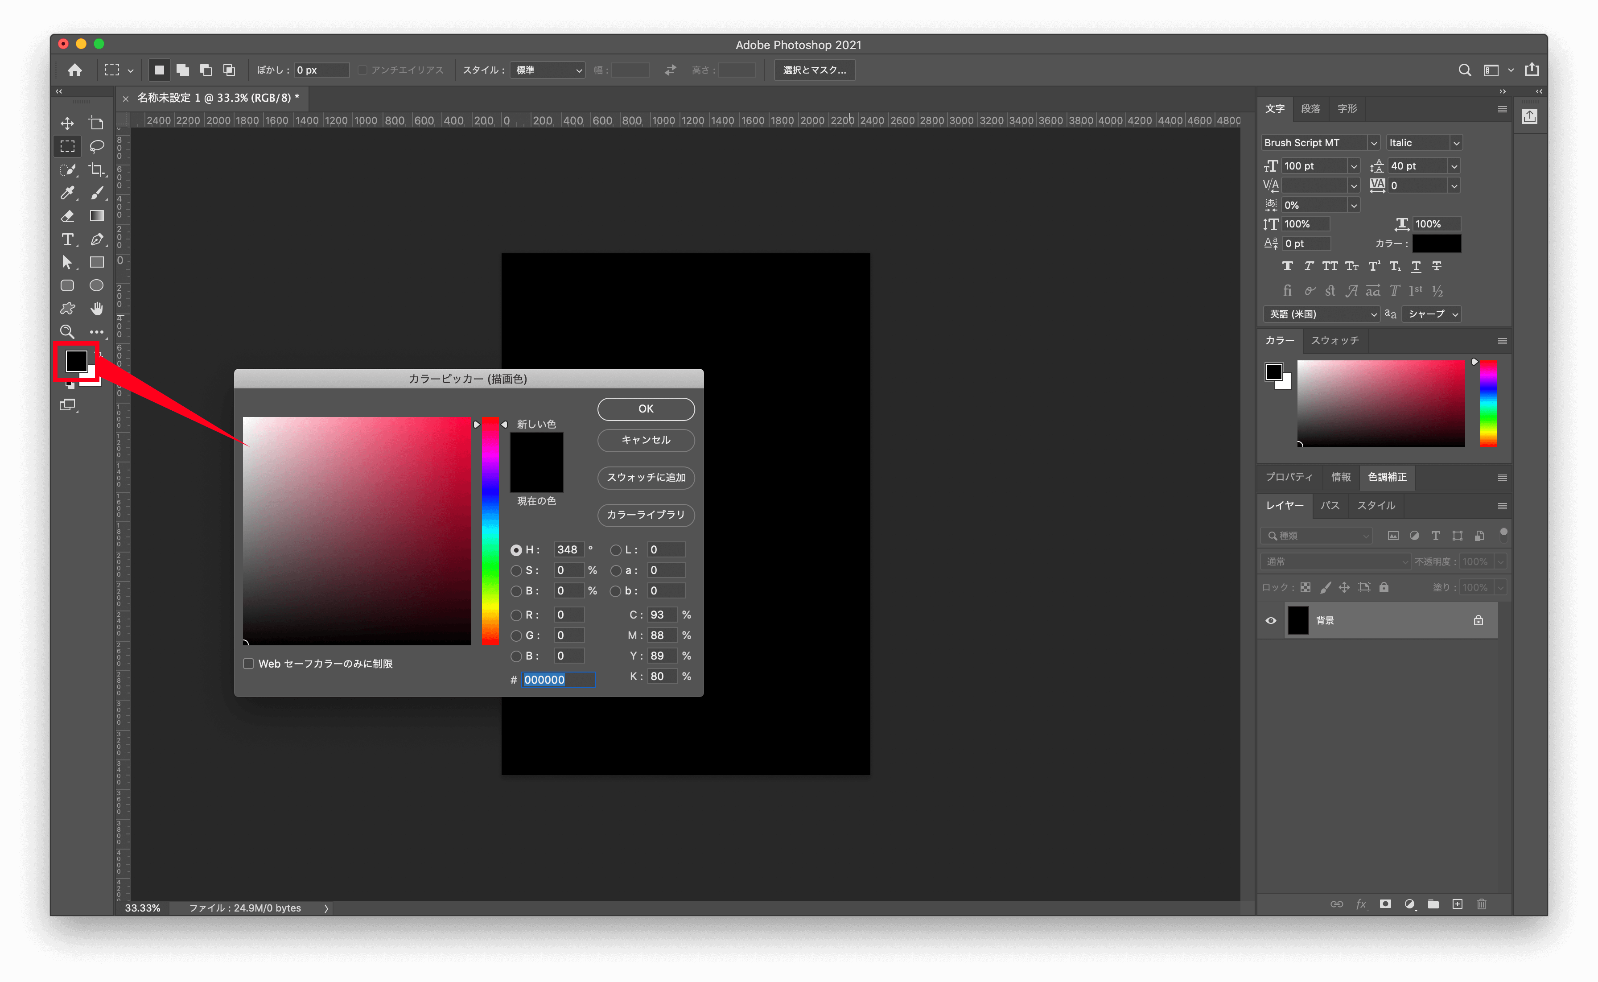Open the Search magnifier icon
1598x982 pixels.
1465,70
